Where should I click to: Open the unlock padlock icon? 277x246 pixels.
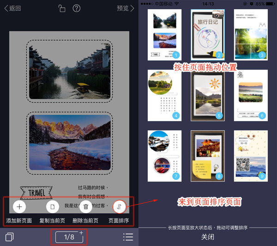tap(62, 8)
